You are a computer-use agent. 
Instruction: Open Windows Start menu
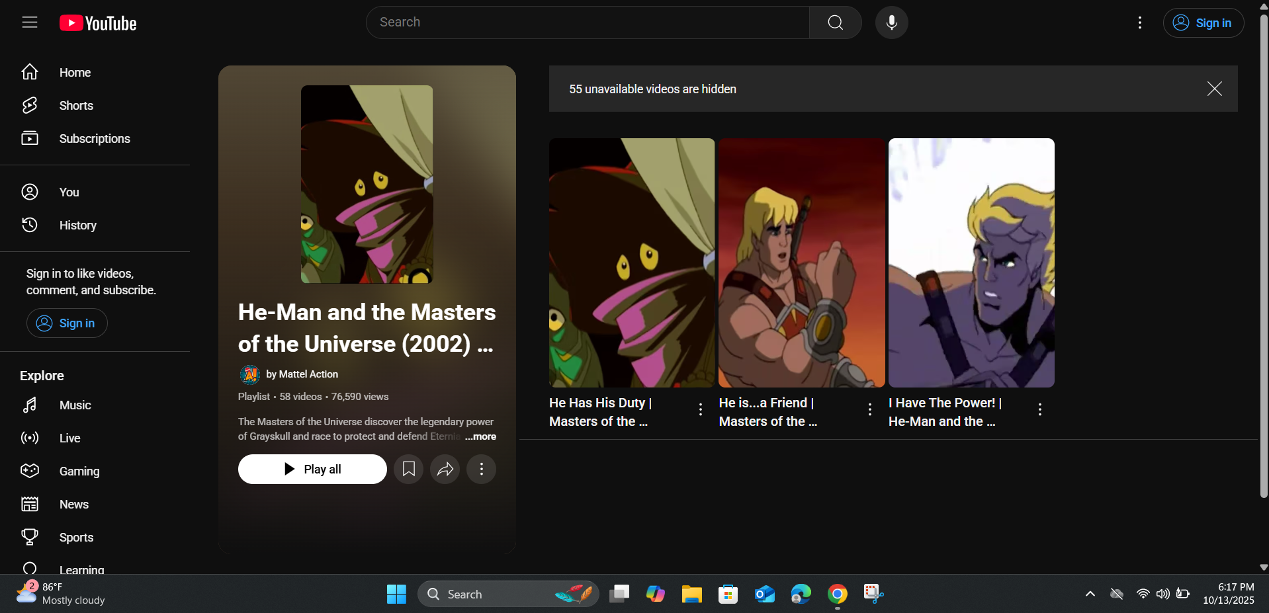[396, 594]
